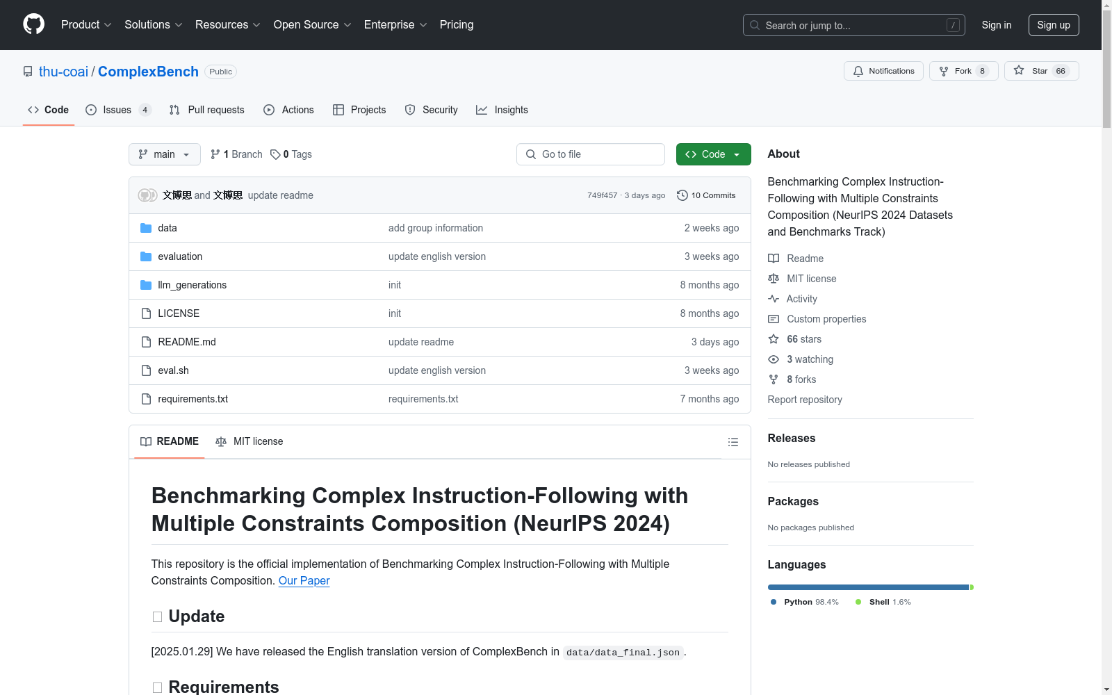This screenshot has width=1112, height=695.
Task: Open the evaluation folder icon
Action: pos(146,256)
